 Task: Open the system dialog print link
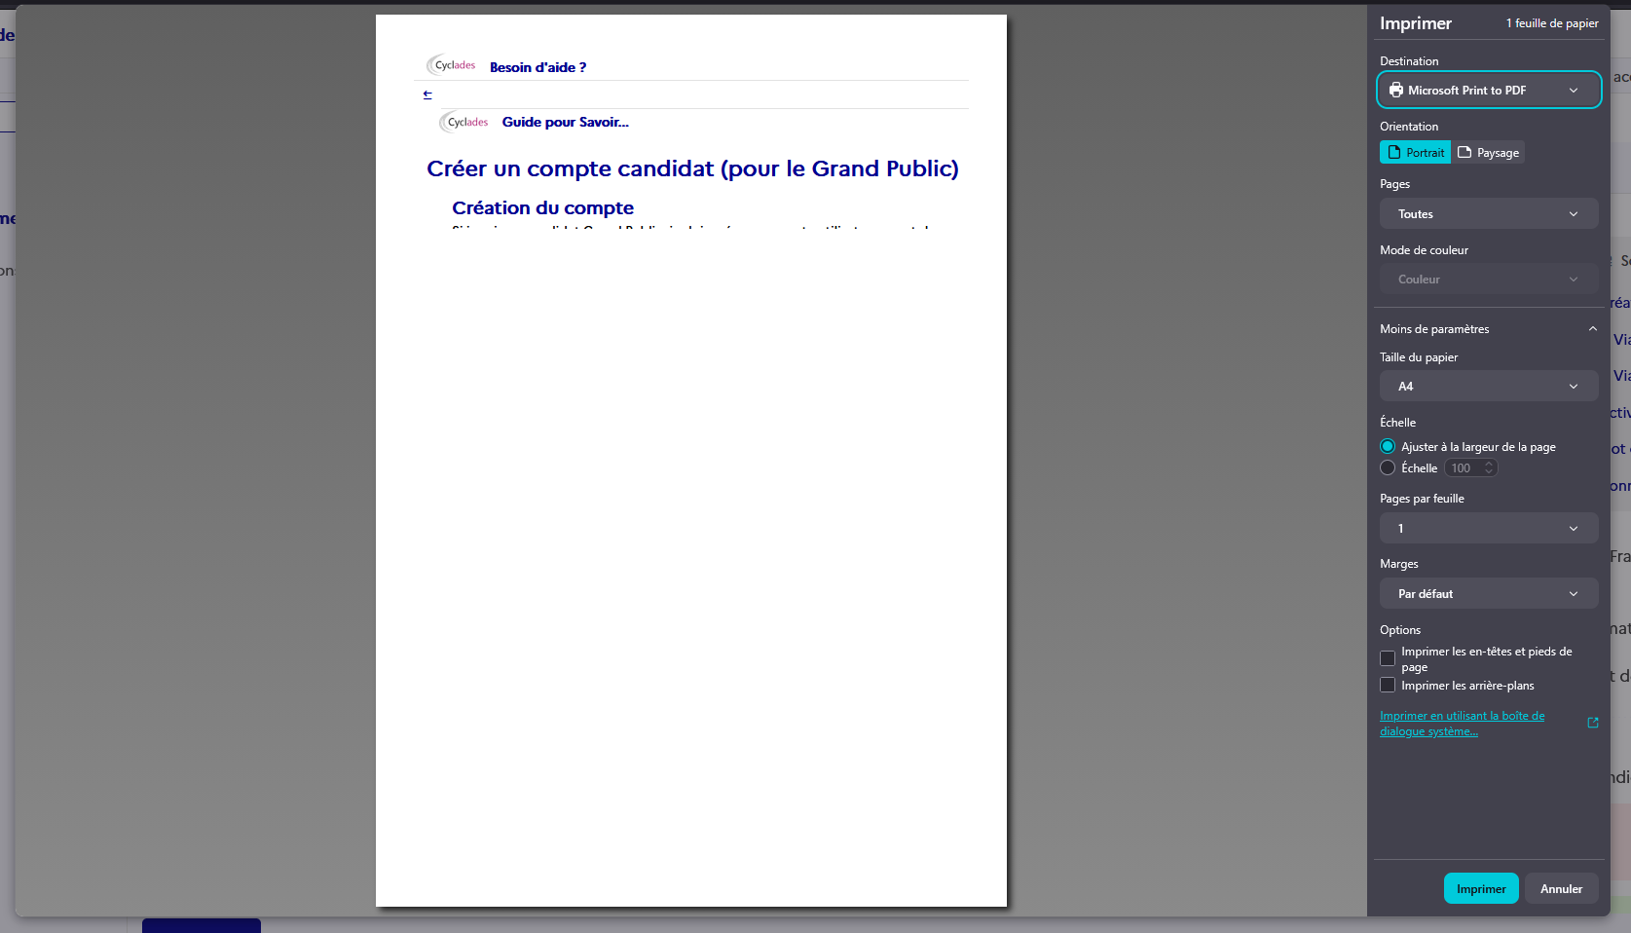[x=1461, y=724]
